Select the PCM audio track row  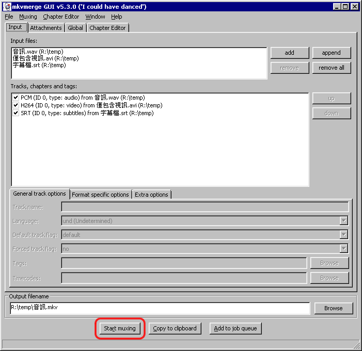[x=83, y=98]
